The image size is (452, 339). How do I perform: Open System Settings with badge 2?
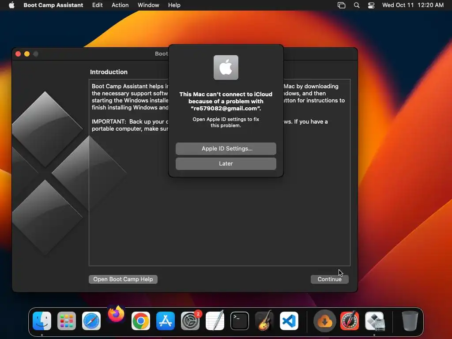click(x=190, y=321)
